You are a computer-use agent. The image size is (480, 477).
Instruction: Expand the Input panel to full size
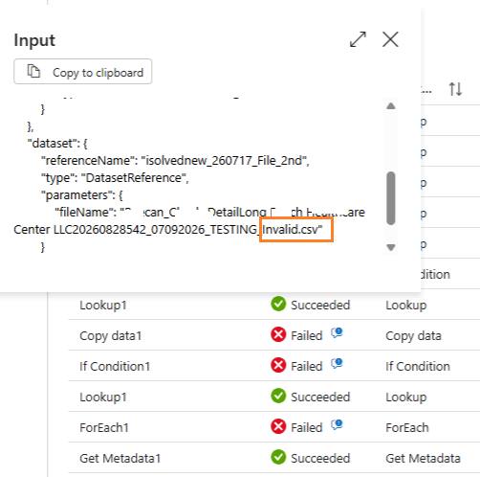pos(358,39)
